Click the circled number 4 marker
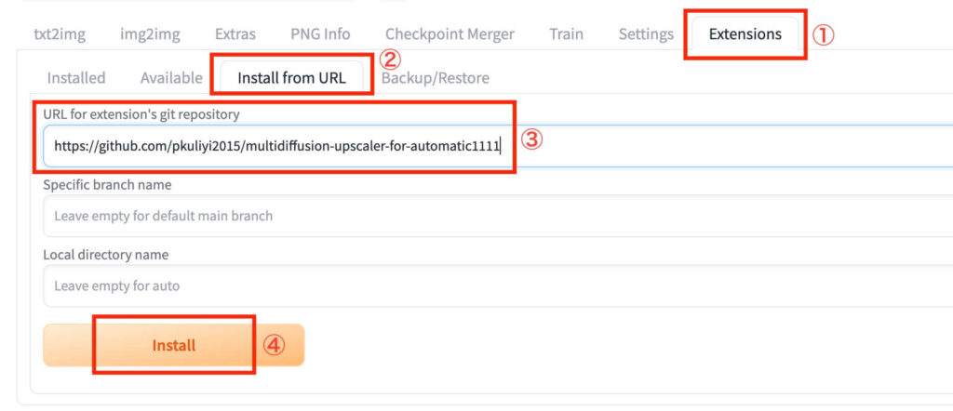The width and height of the screenshot is (953, 411). coord(273,345)
